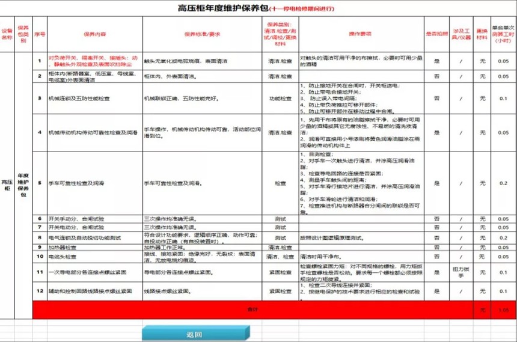
Task: Click row 1 standard cell 触头无氧化或电弧烧痕
Action: coord(202,61)
